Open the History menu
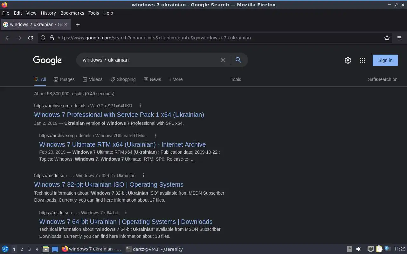Image resolution: width=407 pixels, height=254 pixels. coord(48,13)
